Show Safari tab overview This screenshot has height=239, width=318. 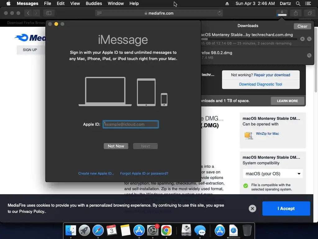pyautogui.click(x=310, y=13)
